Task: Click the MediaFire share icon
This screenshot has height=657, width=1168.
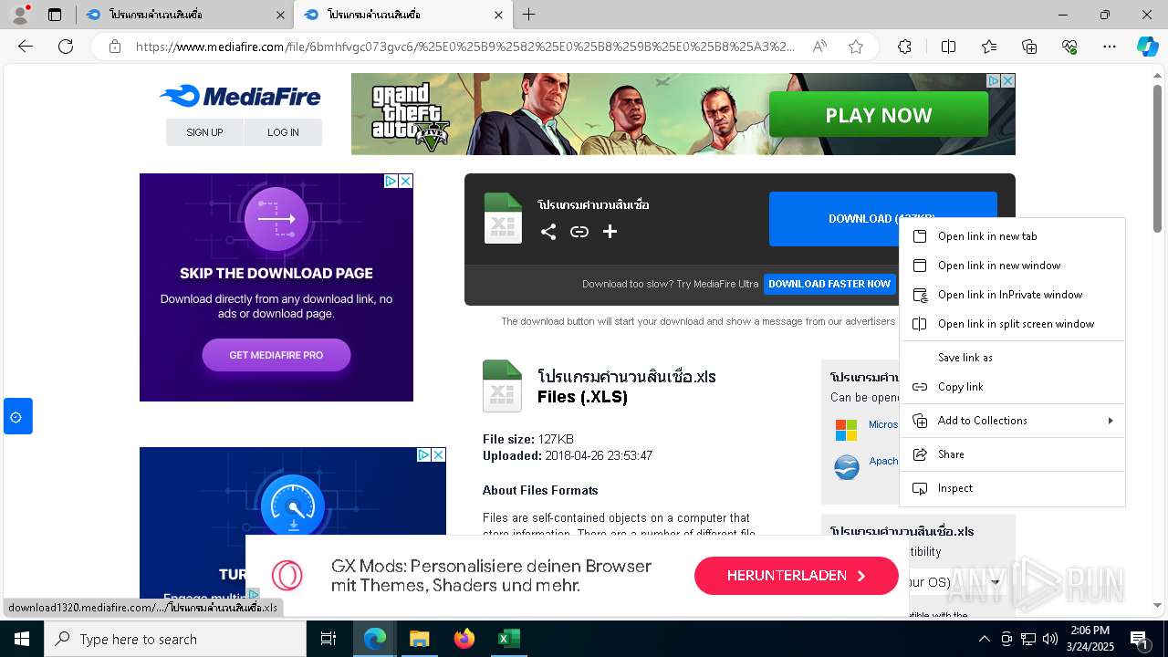Action: point(548,232)
